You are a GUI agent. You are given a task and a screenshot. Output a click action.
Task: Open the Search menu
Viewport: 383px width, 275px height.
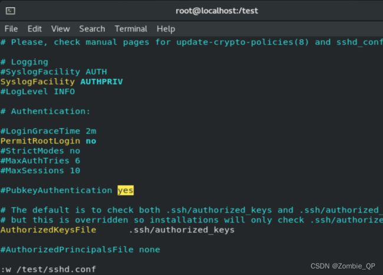tap(92, 29)
